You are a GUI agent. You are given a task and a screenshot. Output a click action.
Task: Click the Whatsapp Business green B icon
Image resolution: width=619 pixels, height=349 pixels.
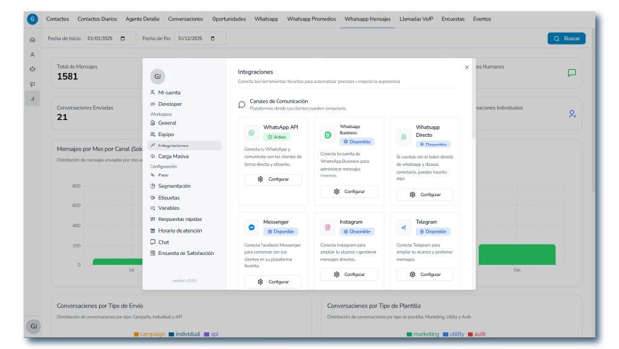coord(327,135)
